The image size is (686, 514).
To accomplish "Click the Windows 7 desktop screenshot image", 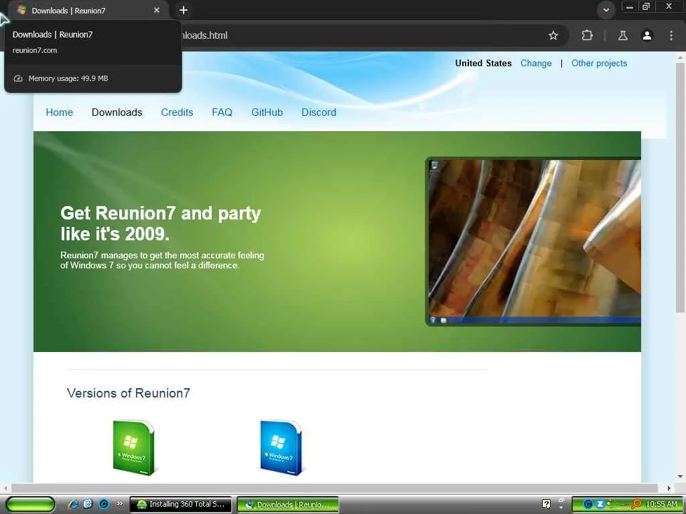I will (x=533, y=241).
